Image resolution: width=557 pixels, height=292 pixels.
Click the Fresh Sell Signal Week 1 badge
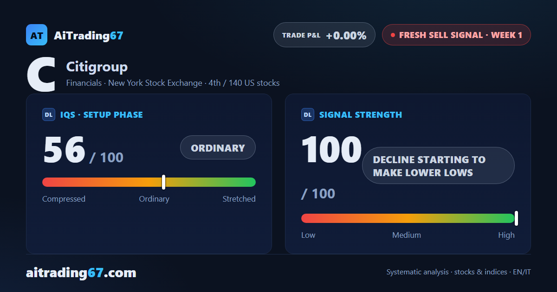click(x=456, y=35)
